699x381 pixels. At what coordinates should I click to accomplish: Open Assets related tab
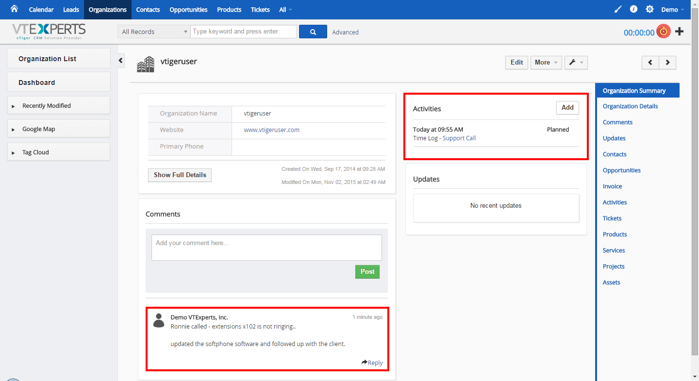coord(612,282)
